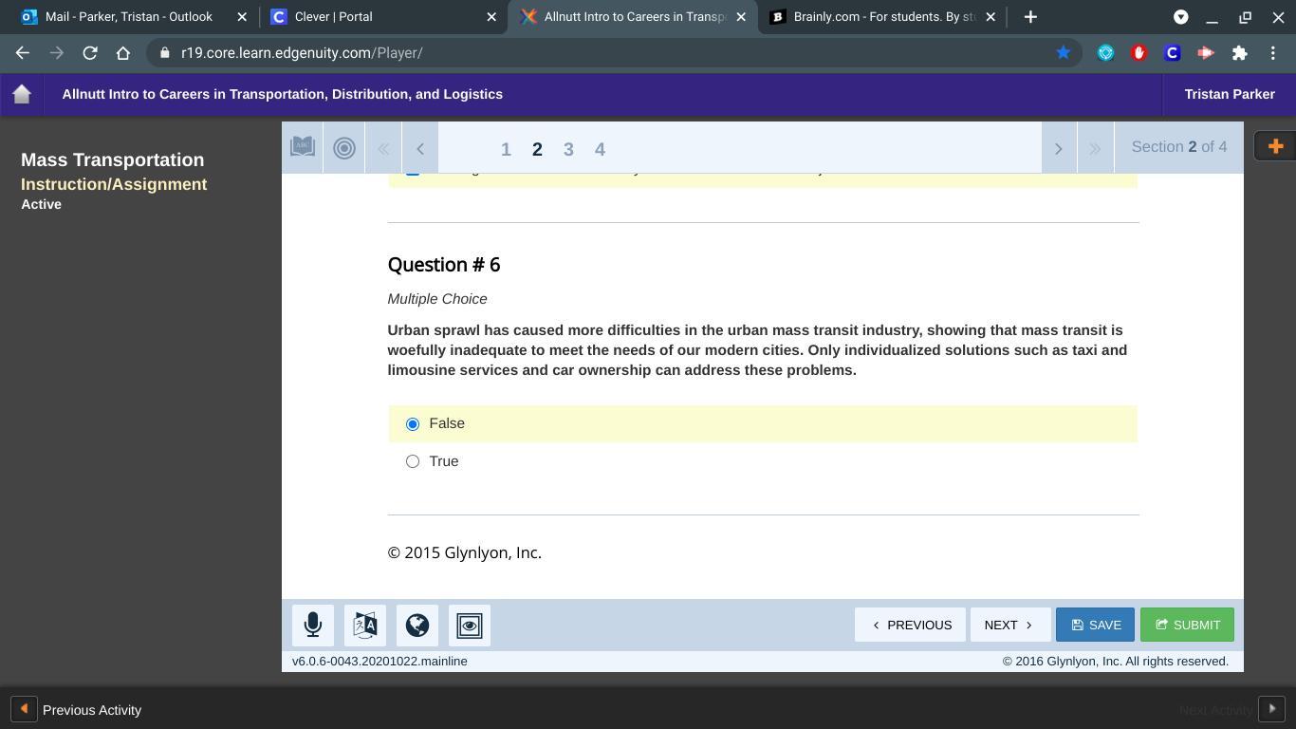Click the course title in header
This screenshot has height=729, width=1296.
283,94
